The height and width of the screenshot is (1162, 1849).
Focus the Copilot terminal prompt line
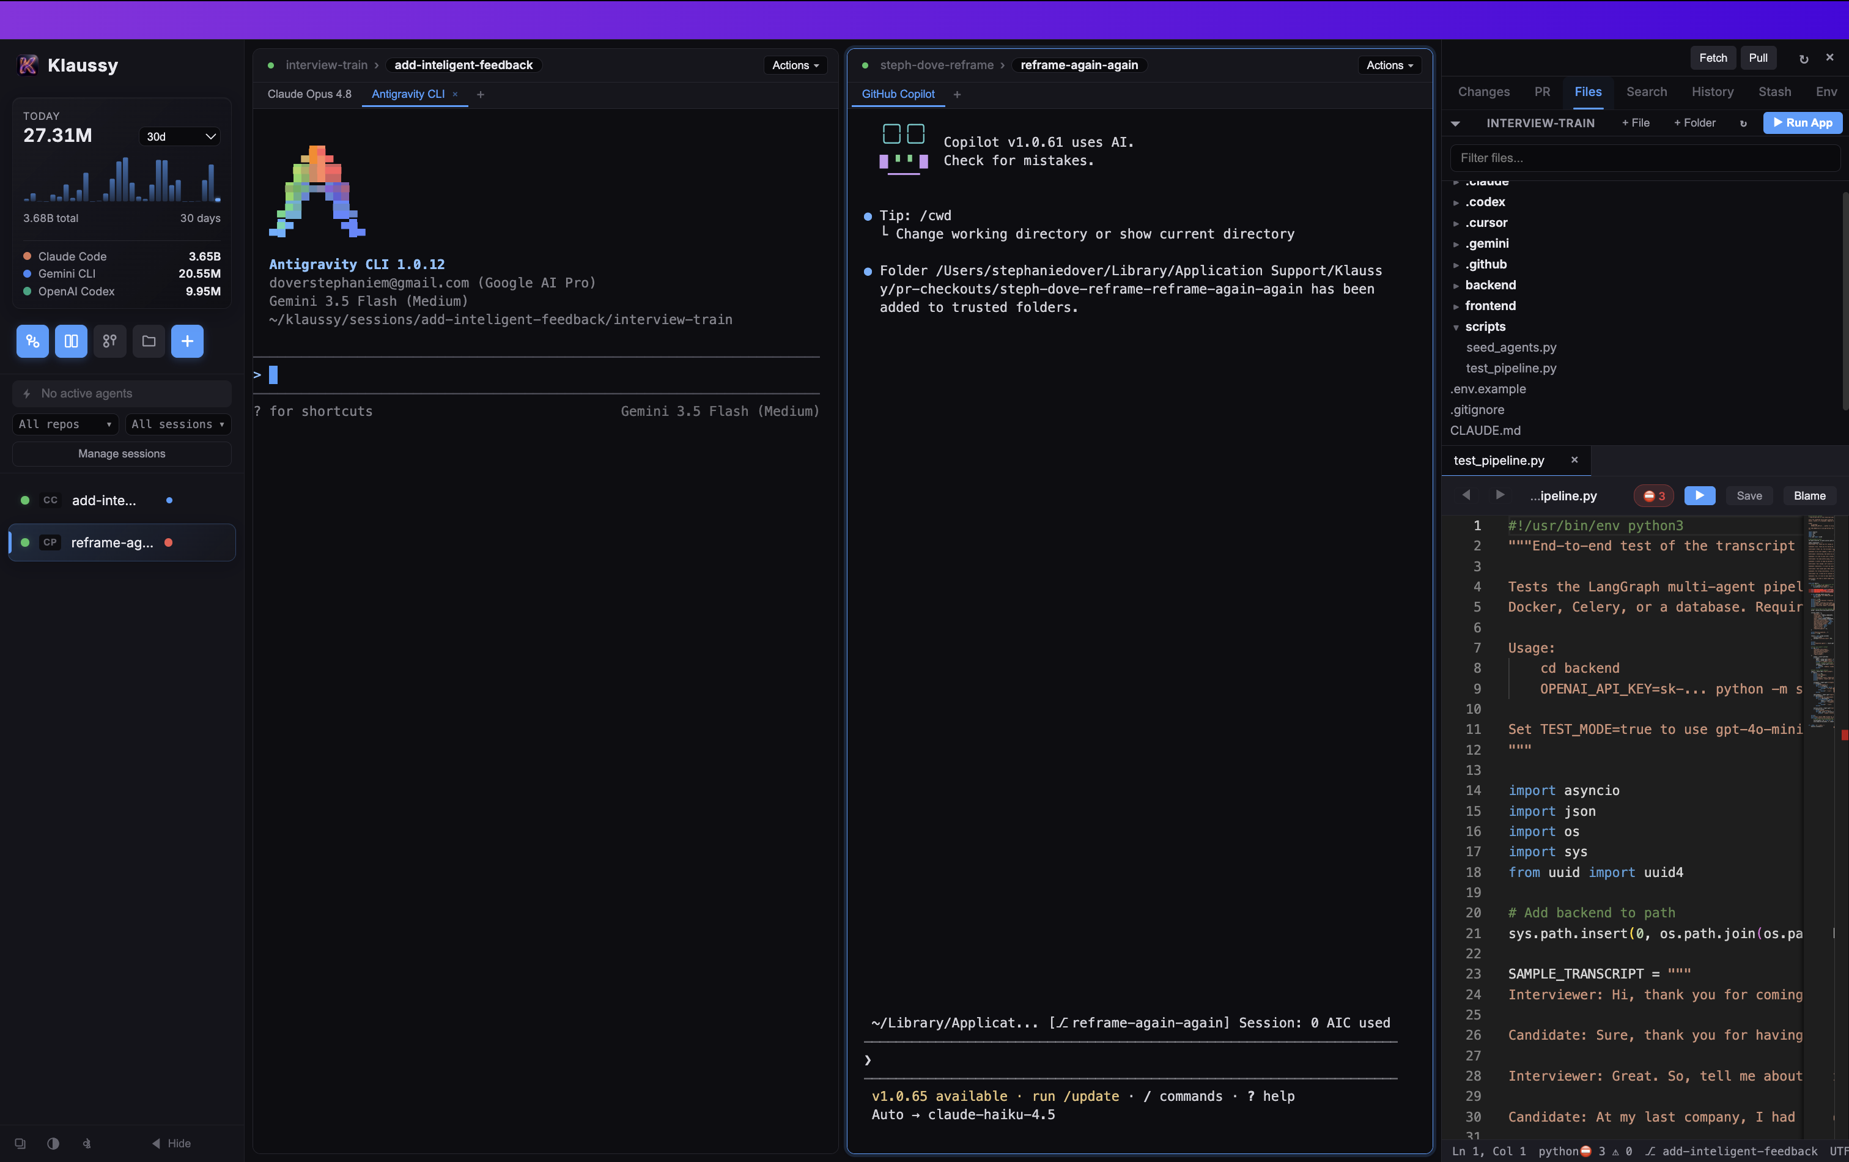click(x=1131, y=1060)
